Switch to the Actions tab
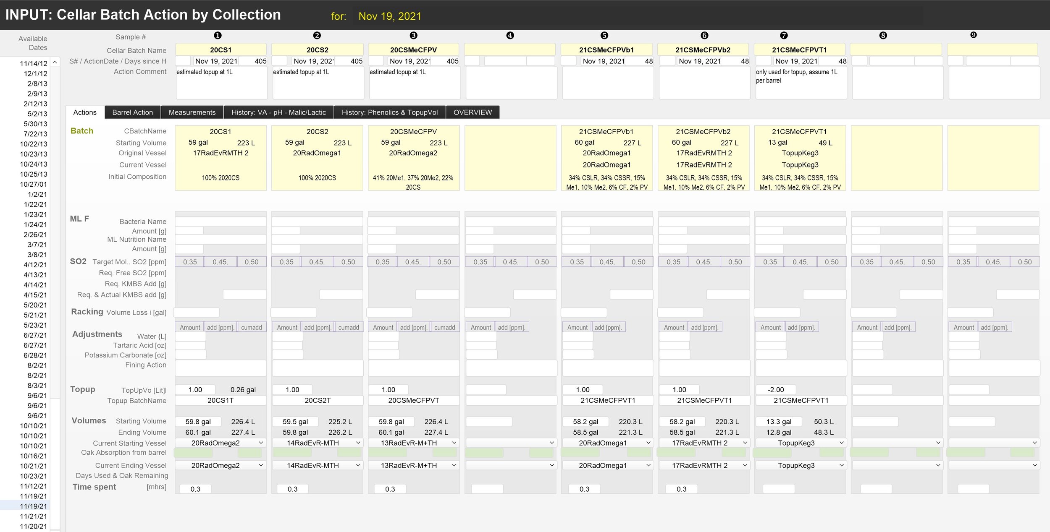 pyautogui.click(x=85, y=112)
